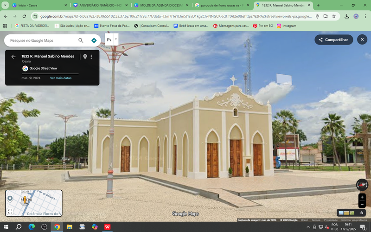
Task: Click the Termos footer link
Action: point(316,220)
